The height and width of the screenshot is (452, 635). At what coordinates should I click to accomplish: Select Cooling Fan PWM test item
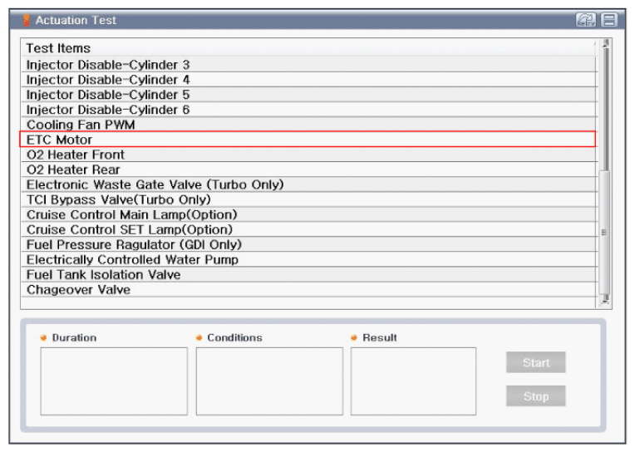tap(309, 125)
